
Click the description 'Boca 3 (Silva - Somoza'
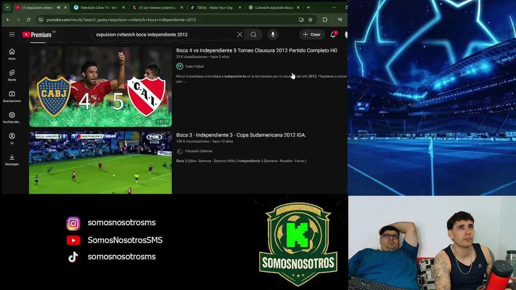tap(241, 161)
